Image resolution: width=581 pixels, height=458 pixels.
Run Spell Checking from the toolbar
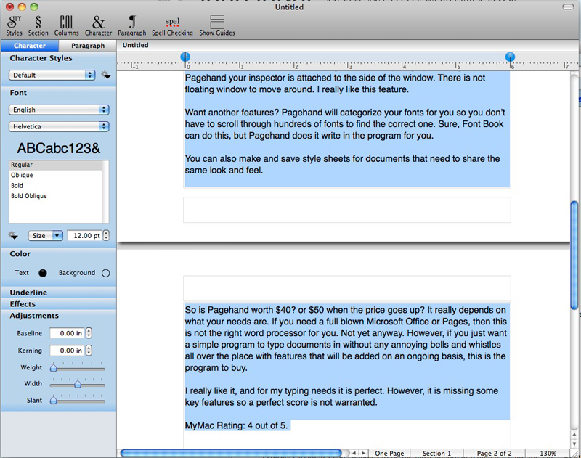point(172,24)
